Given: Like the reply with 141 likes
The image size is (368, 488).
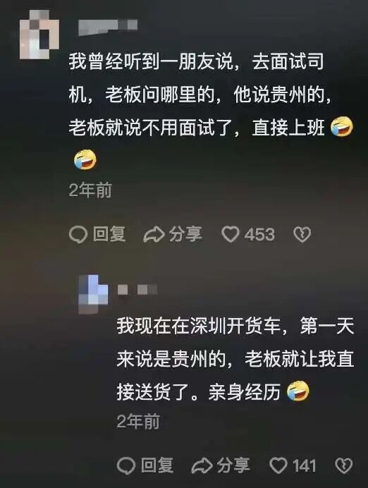Looking at the screenshot, I should pyautogui.click(x=278, y=465).
